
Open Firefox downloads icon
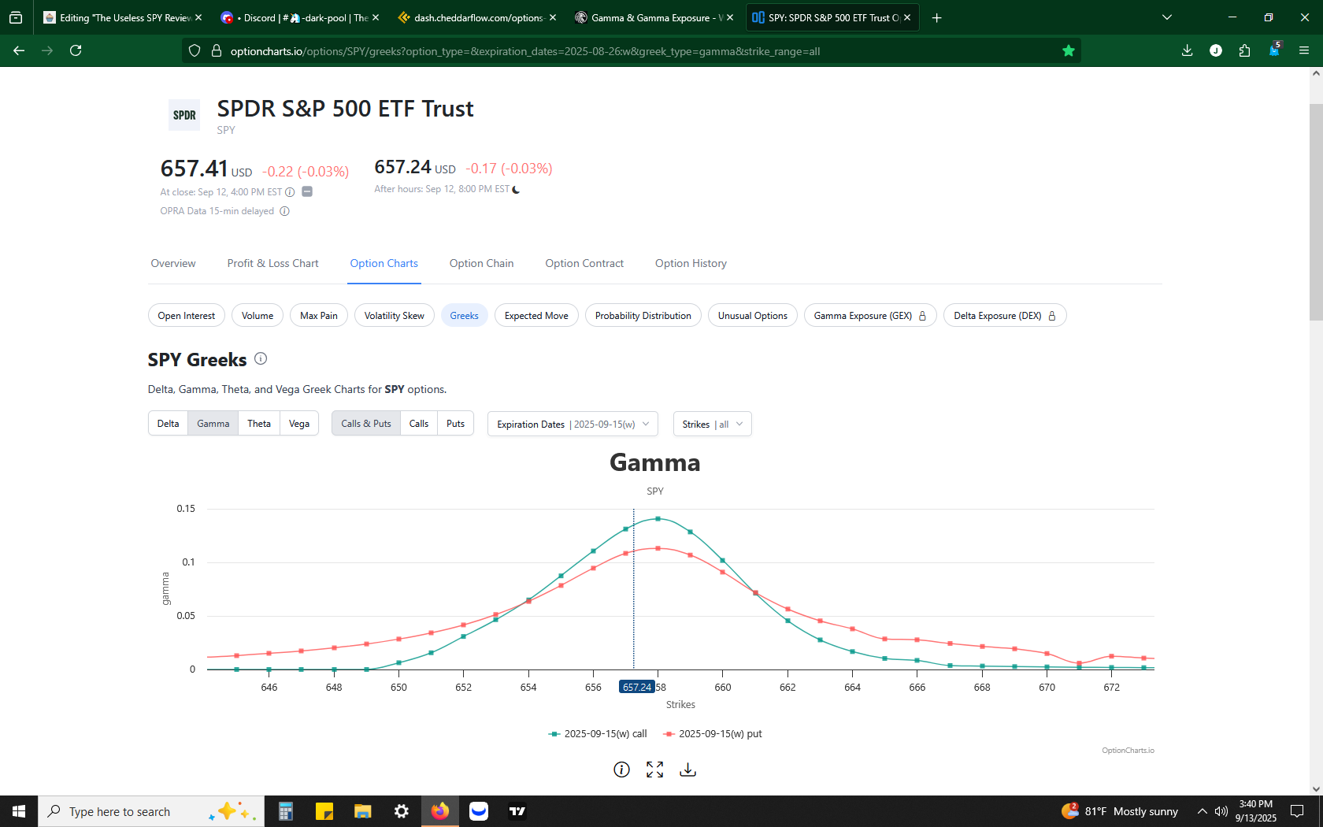click(1187, 50)
